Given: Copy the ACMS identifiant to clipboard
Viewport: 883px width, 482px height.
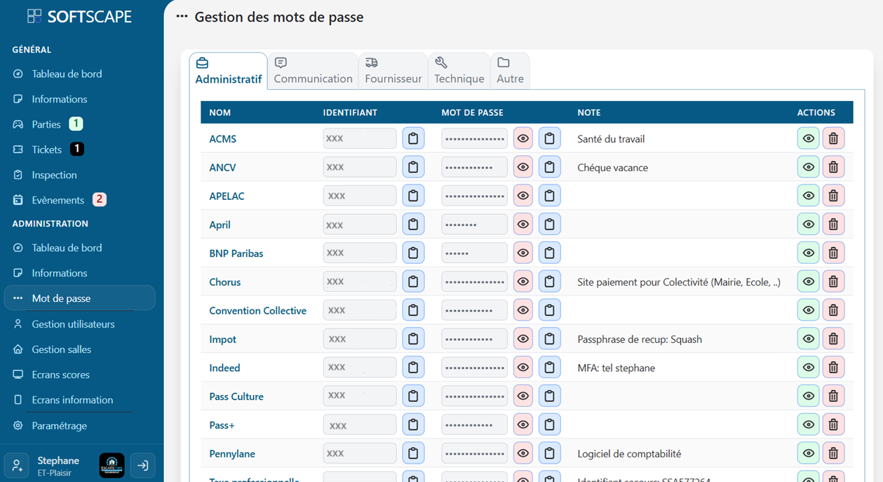Looking at the screenshot, I should [413, 138].
